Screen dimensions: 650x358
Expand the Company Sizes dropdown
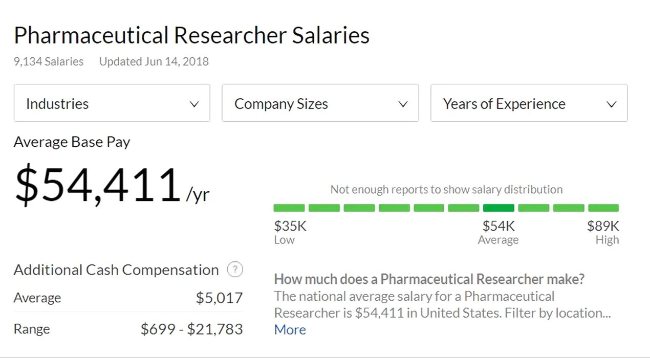[x=320, y=103]
